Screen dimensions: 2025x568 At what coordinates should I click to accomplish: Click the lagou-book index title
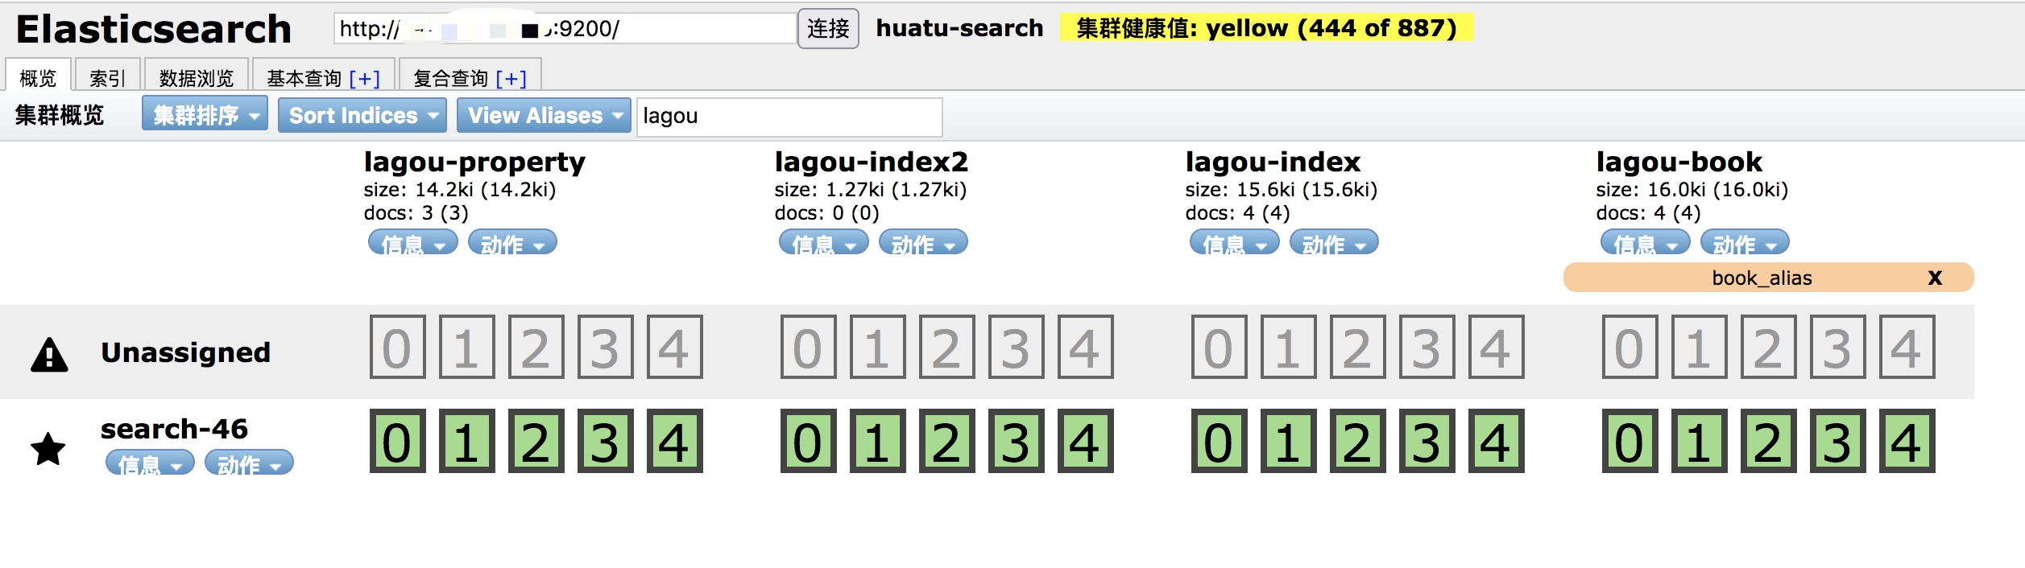point(1679,163)
